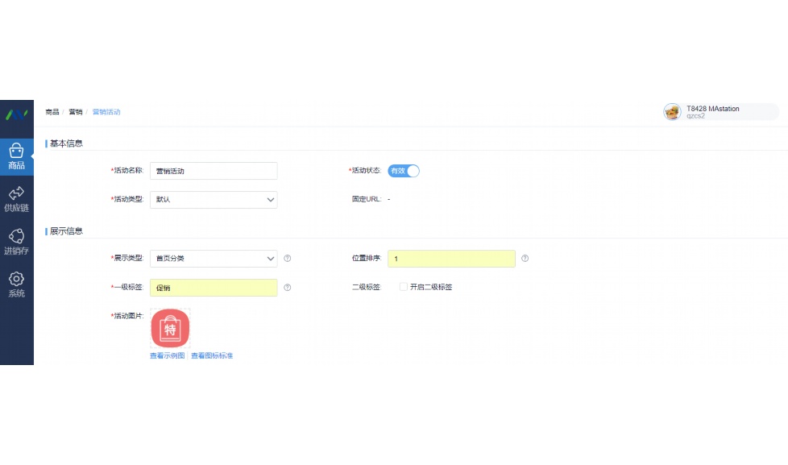Expand the 展示类型 dropdown
This screenshot has width=788, height=465.
[x=214, y=259]
